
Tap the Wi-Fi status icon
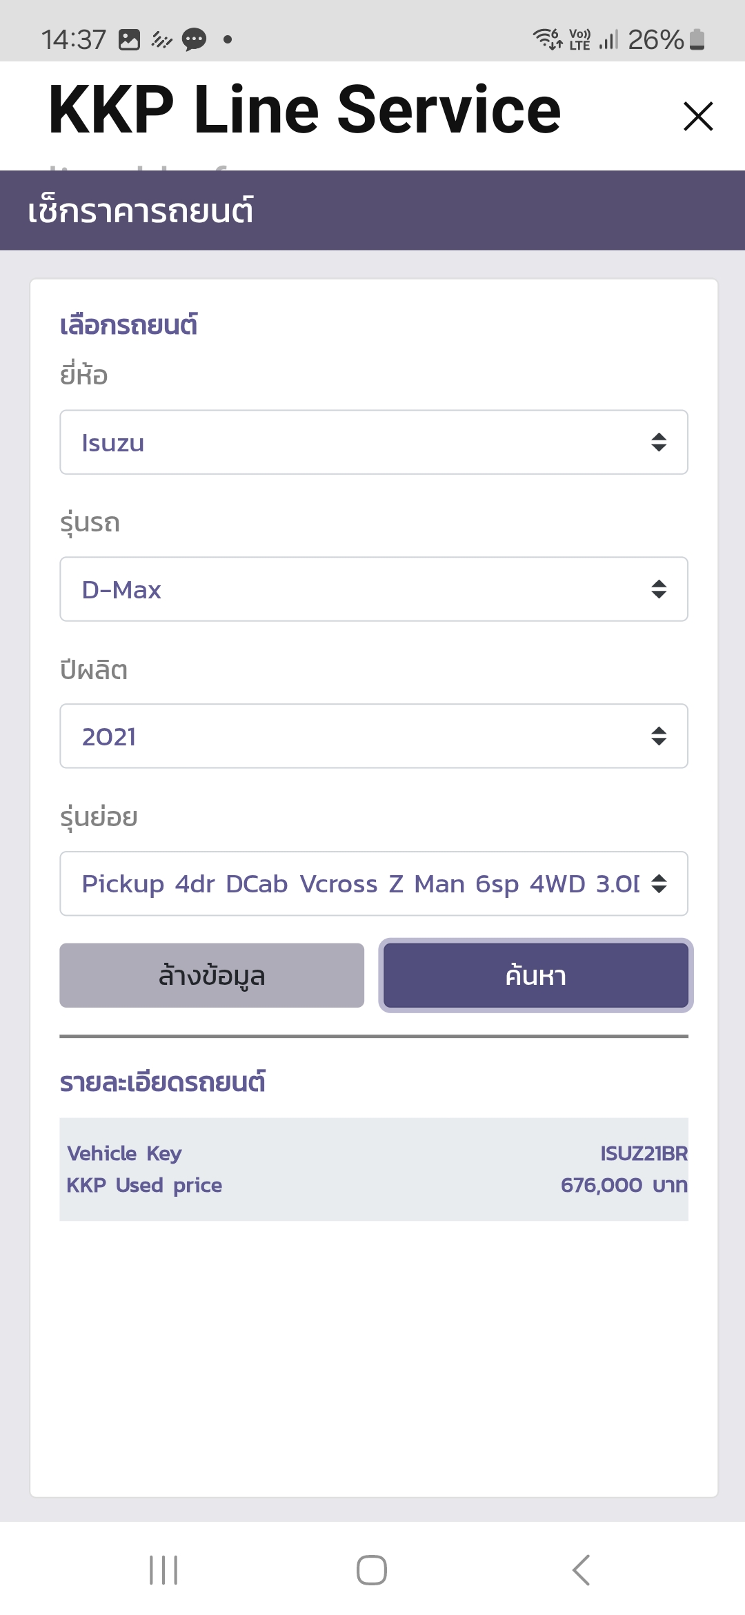(x=548, y=39)
